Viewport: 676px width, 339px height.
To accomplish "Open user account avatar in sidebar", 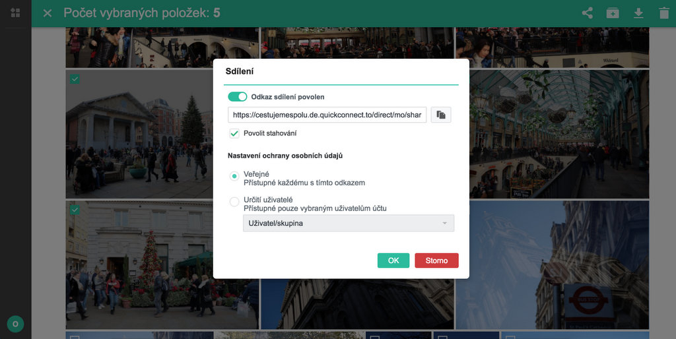I will click(15, 324).
